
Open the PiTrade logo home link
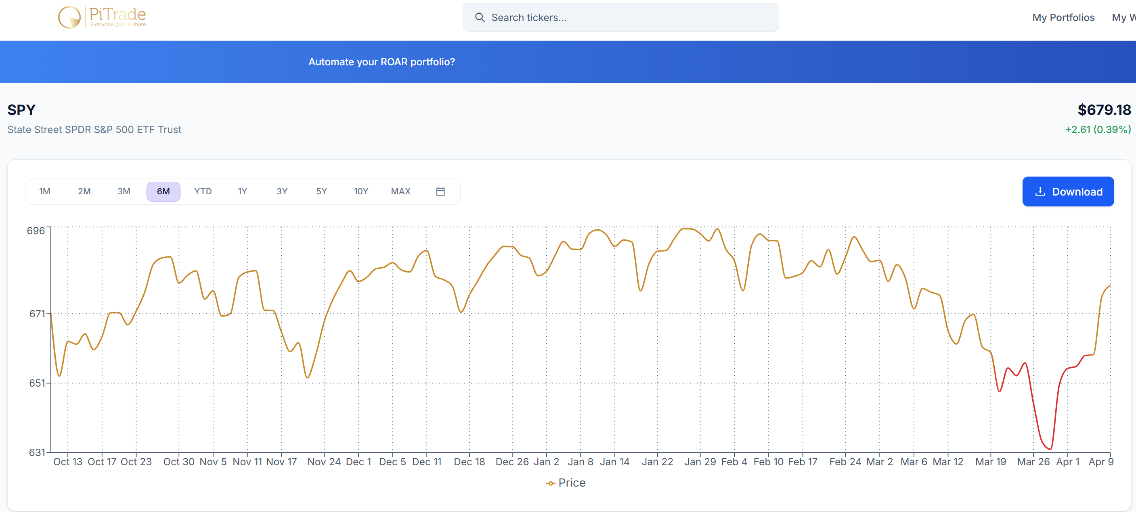[x=102, y=17]
